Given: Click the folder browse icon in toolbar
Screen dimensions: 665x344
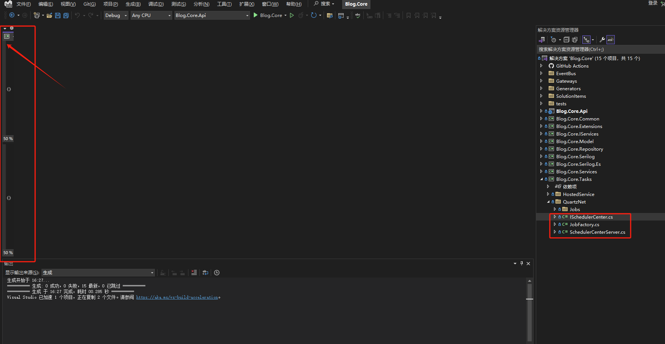Looking at the screenshot, I should 330,15.
